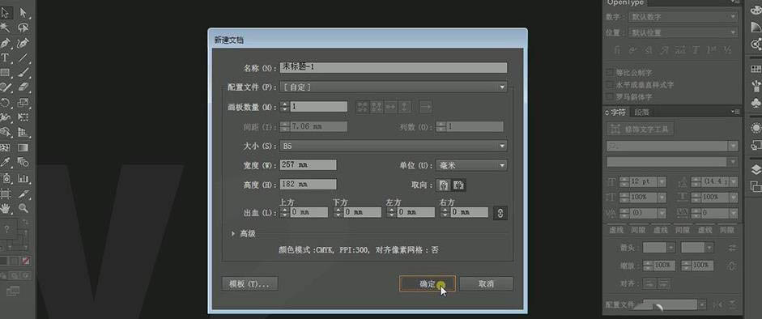Switch to the 字符 tab

click(615, 113)
